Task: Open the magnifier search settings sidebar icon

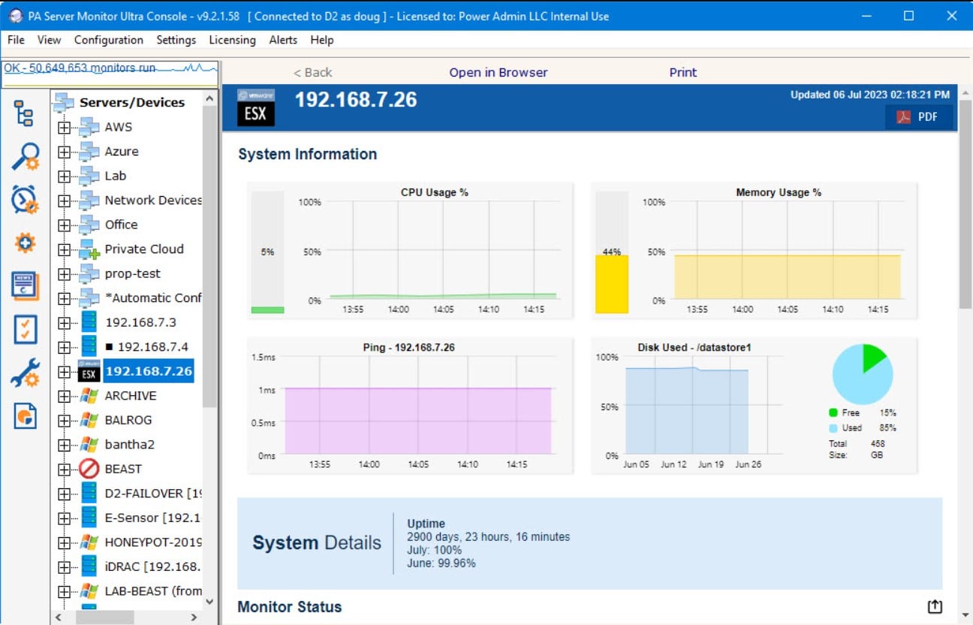Action: coord(25,157)
